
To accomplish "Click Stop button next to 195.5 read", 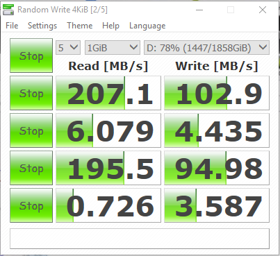I will click(31, 168).
